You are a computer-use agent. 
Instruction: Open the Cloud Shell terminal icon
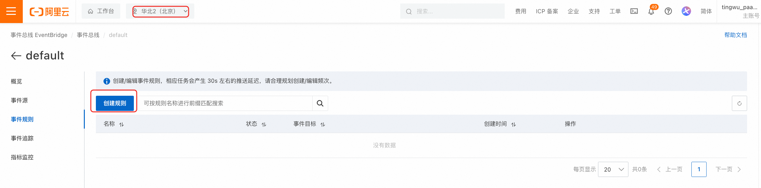pos(634,11)
